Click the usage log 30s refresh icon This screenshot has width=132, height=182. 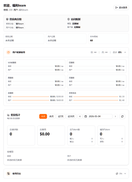pyautogui.click(x=117, y=174)
